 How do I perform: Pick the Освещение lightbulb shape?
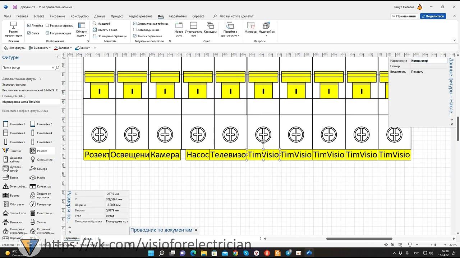pos(41,160)
